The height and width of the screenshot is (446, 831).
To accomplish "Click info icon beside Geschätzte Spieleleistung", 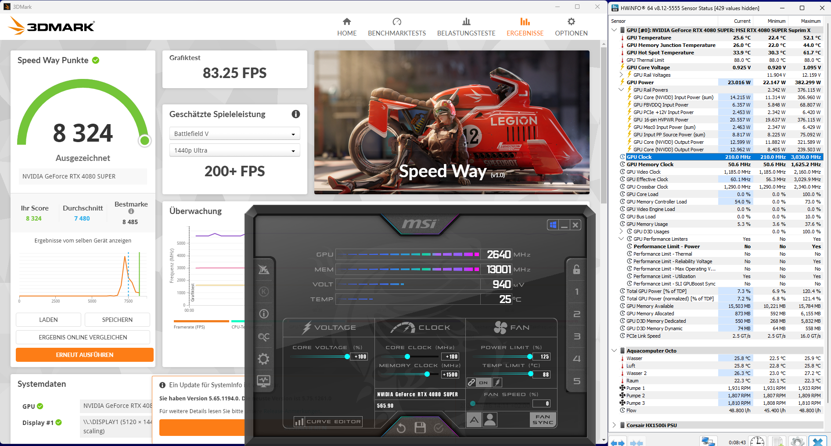I will tap(296, 114).
